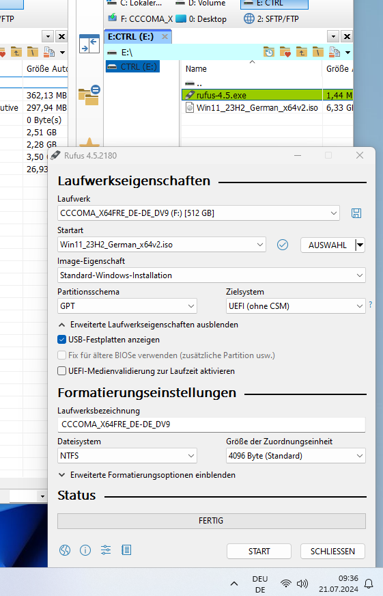This screenshot has height=596, width=383.
Task: Click root folder icon in right panel toolbar
Action: (x=317, y=52)
